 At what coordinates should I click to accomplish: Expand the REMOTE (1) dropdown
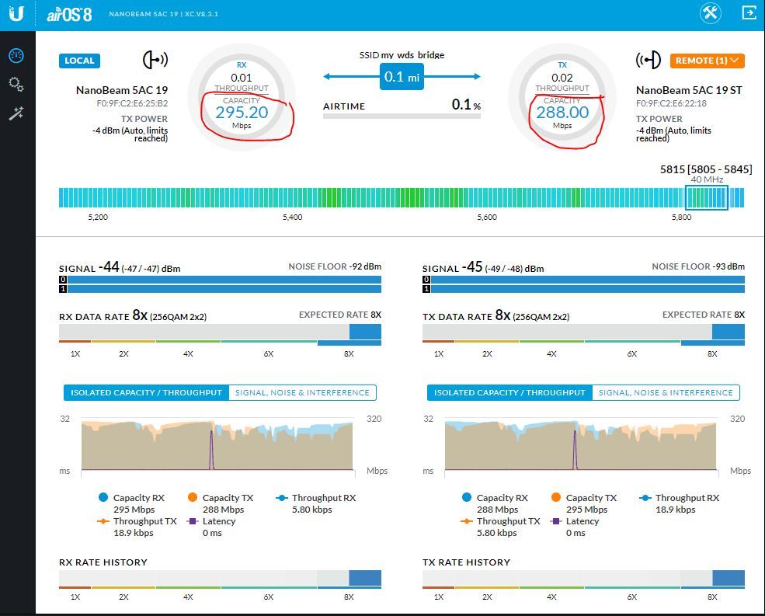pos(707,61)
